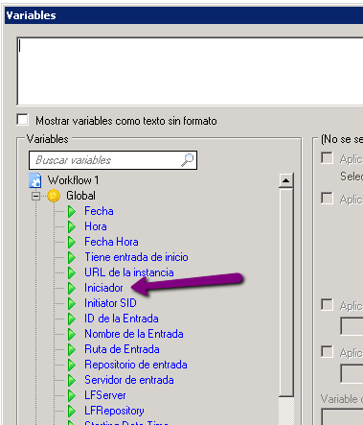Click the green arrow icon beside Fecha
Image resolution: width=363 pixels, height=425 pixels.
coord(72,211)
